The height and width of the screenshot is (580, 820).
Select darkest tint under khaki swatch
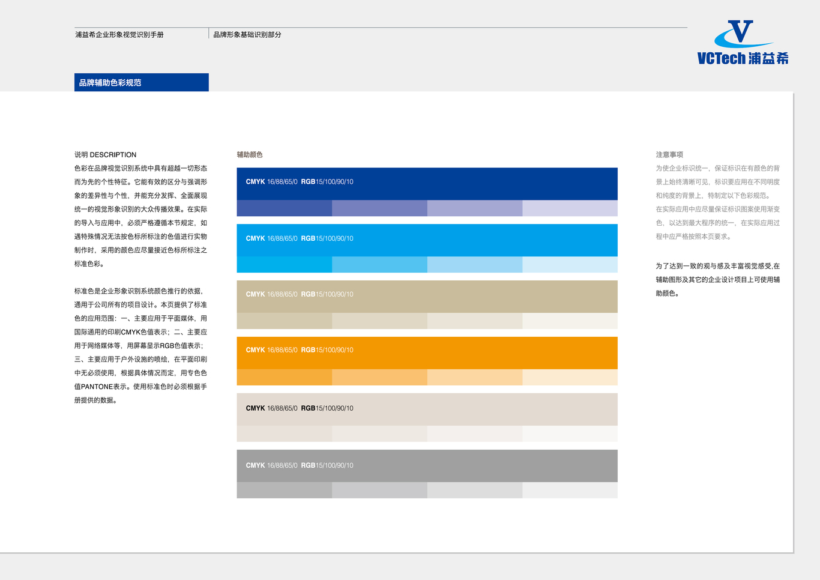click(x=285, y=321)
